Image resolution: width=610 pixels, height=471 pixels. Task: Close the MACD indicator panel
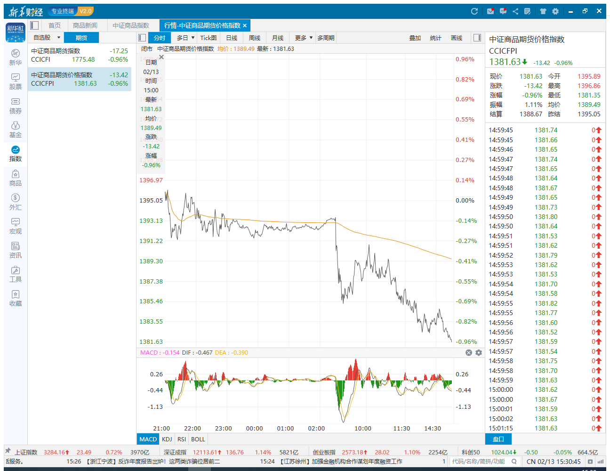coord(469,353)
